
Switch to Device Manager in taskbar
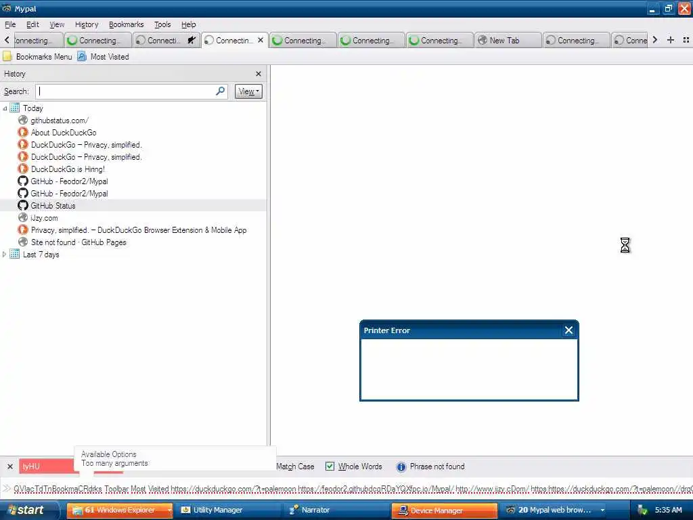(x=444, y=511)
